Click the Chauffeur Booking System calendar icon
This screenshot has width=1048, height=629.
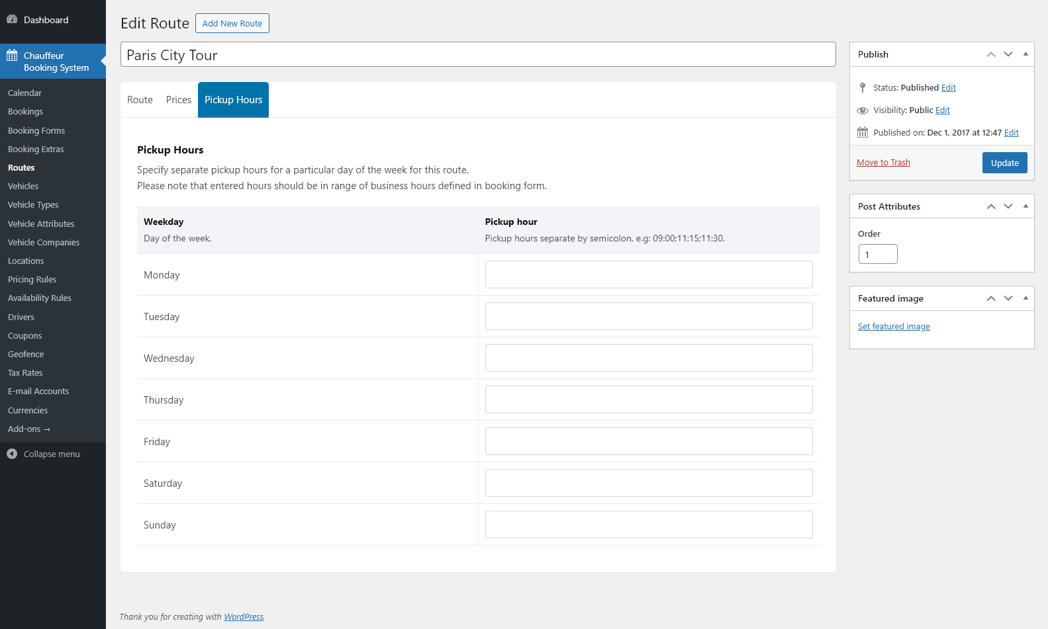tap(12, 56)
